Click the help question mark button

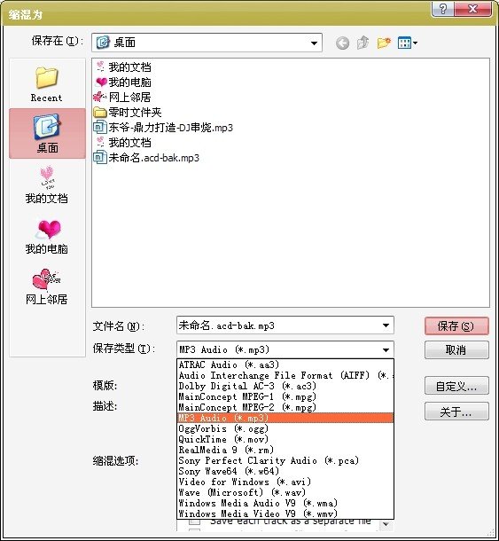[443, 8]
